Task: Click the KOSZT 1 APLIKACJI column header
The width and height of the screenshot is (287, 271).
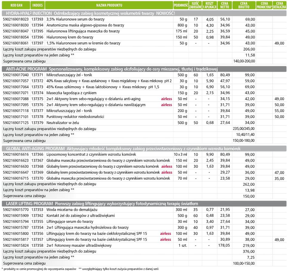Action: coord(209,5)
